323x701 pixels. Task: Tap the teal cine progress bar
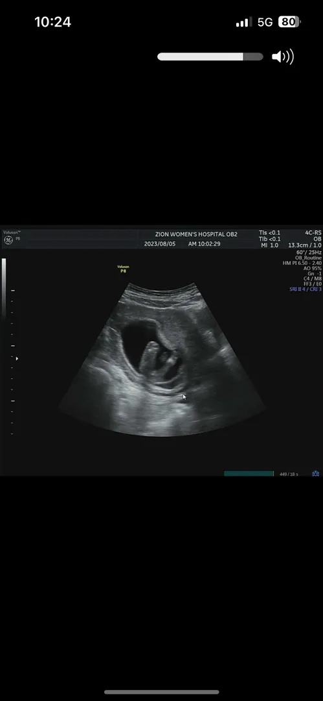[x=249, y=473]
